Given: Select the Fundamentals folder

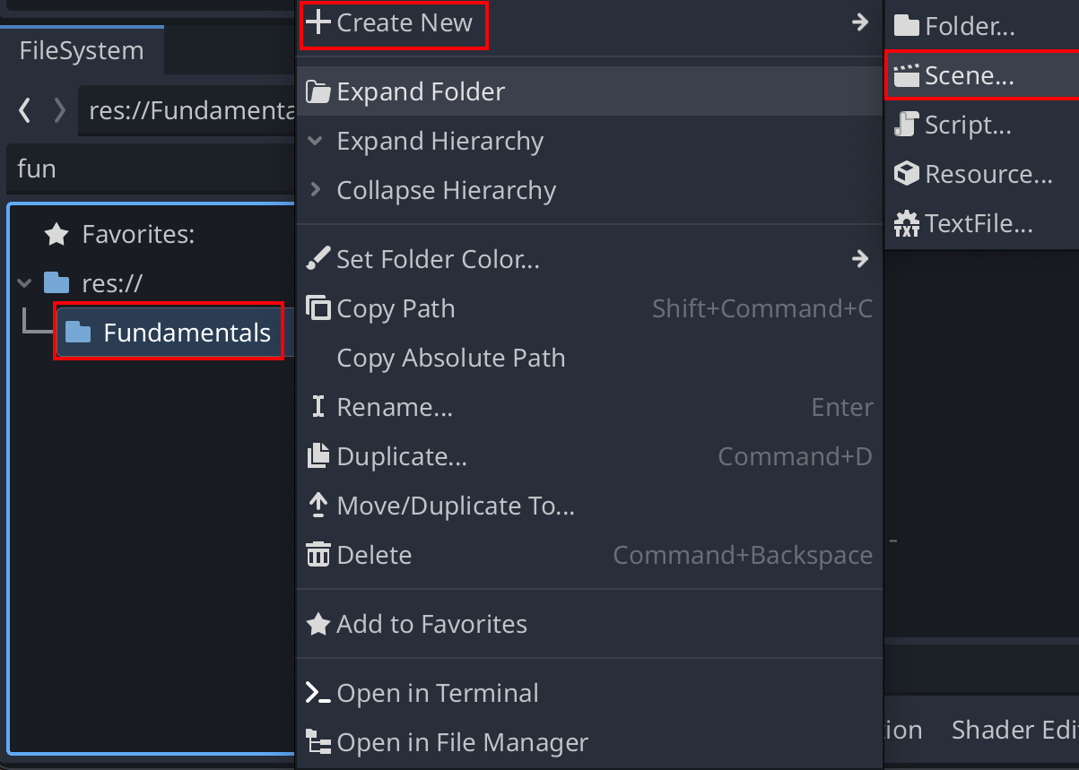Looking at the screenshot, I should pyautogui.click(x=187, y=332).
